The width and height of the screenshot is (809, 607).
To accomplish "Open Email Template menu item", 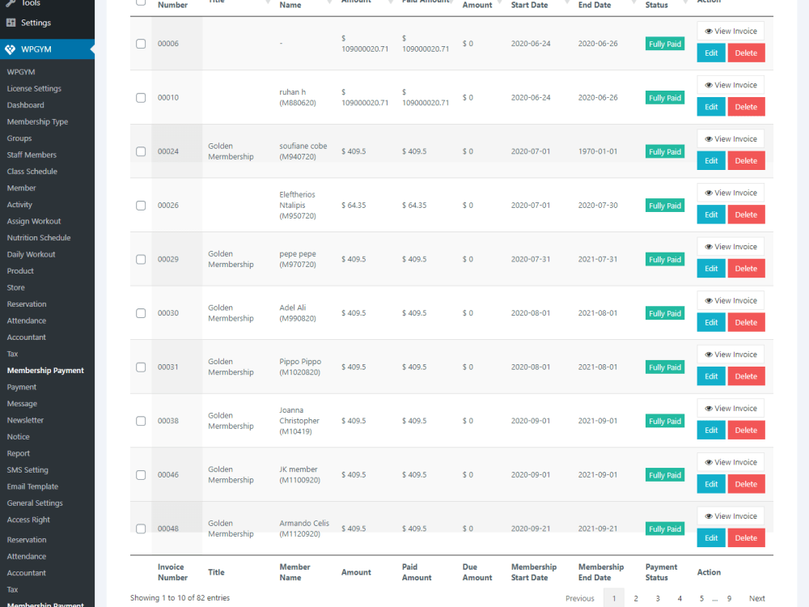I will click(32, 486).
